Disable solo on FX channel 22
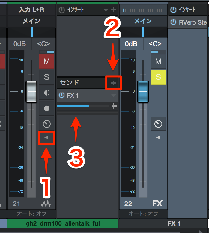This screenshot has height=233, width=209. pyautogui.click(x=158, y=77)
